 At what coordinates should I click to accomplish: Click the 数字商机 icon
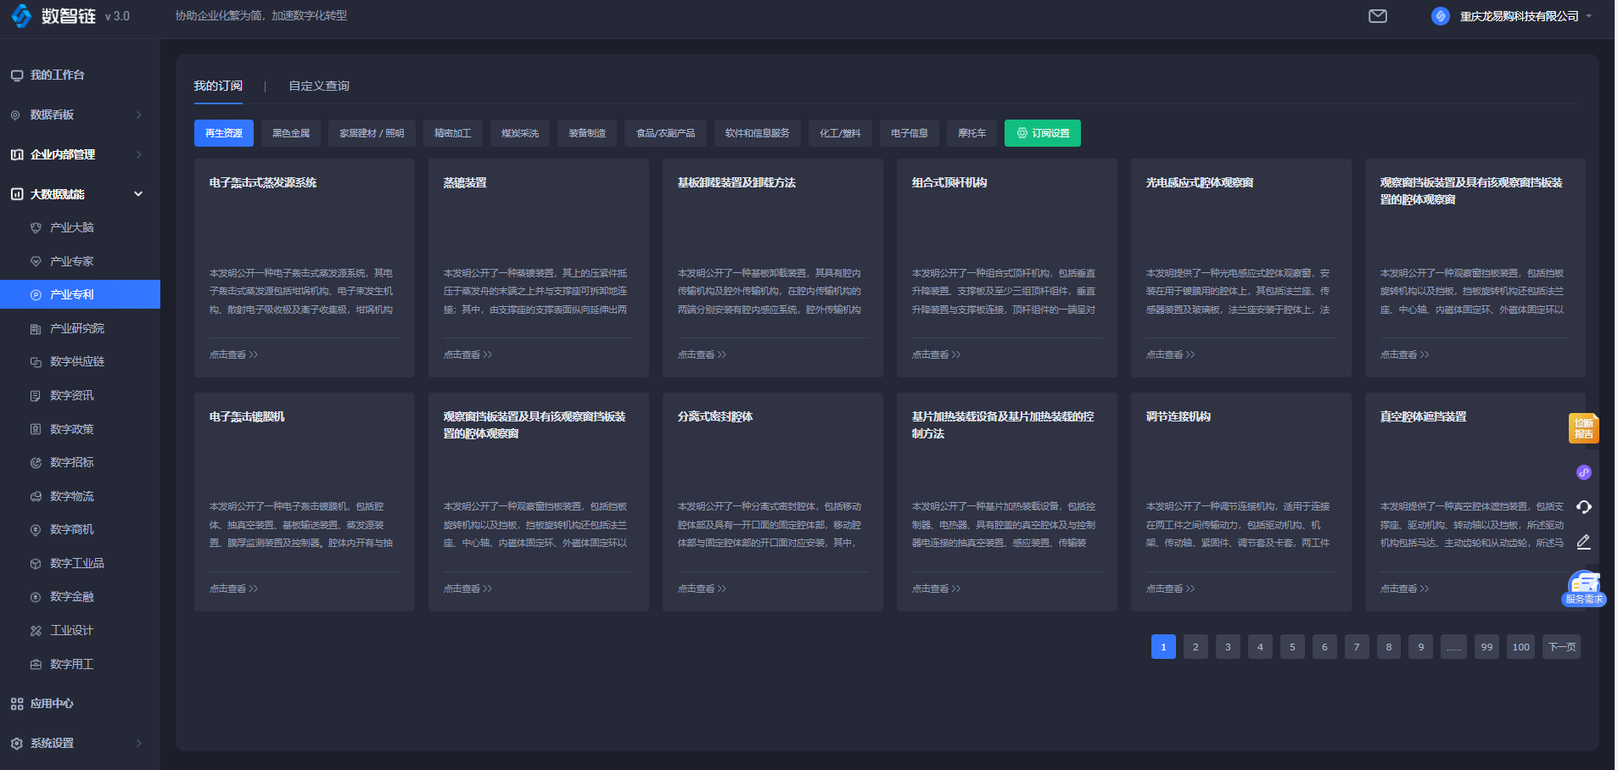coord(36,530)
